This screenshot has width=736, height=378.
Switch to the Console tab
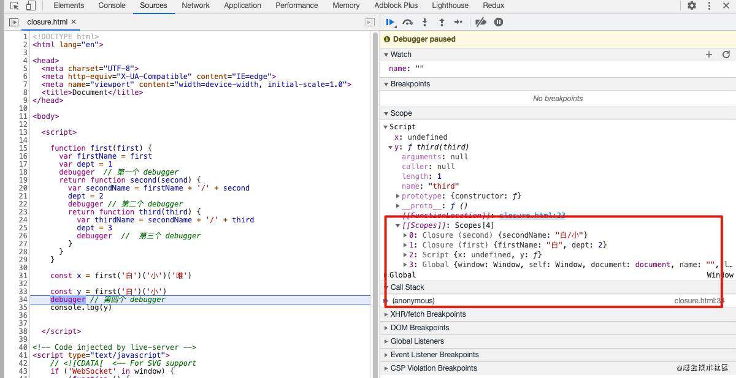pyautogui.click(x=112, y=6)
